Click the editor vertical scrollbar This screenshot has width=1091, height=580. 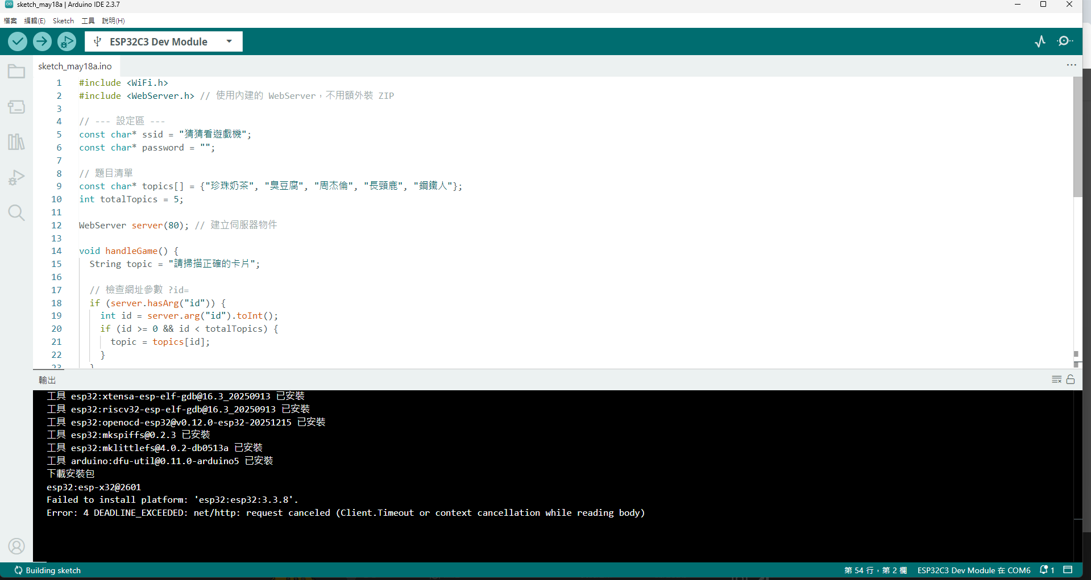1077,136
